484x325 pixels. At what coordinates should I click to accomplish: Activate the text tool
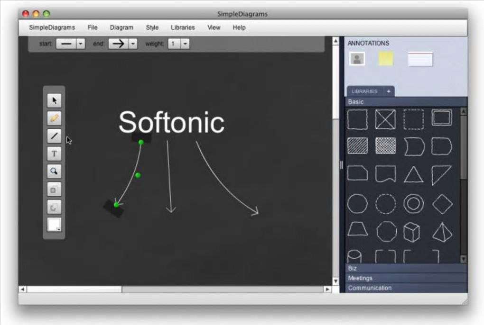(54, 153)
